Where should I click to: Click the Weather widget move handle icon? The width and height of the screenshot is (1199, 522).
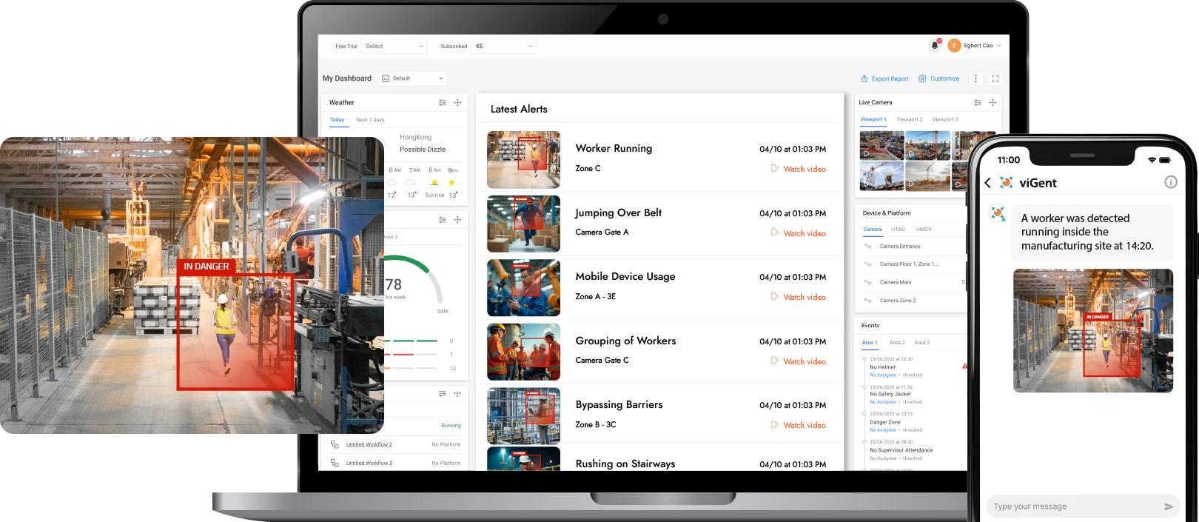(457, 103)
